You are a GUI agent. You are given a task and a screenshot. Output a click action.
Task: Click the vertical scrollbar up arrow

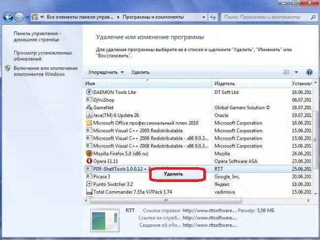point(316,82)
